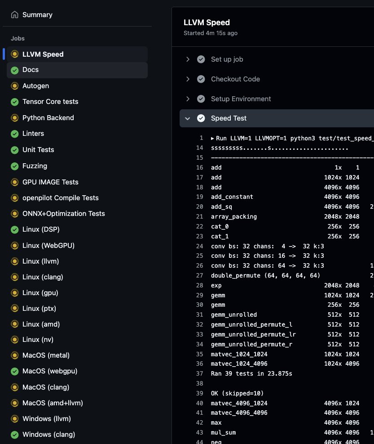Click the green check beside Windows (clang)
Viewport: 374px width, 444px height.
pyautogui.click(x=15, y=435)
